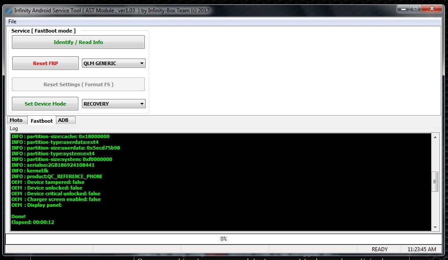This screenshot has height=260, width=448.
Task: Switch to the Moto tab
Action: [x=16, y=120]
